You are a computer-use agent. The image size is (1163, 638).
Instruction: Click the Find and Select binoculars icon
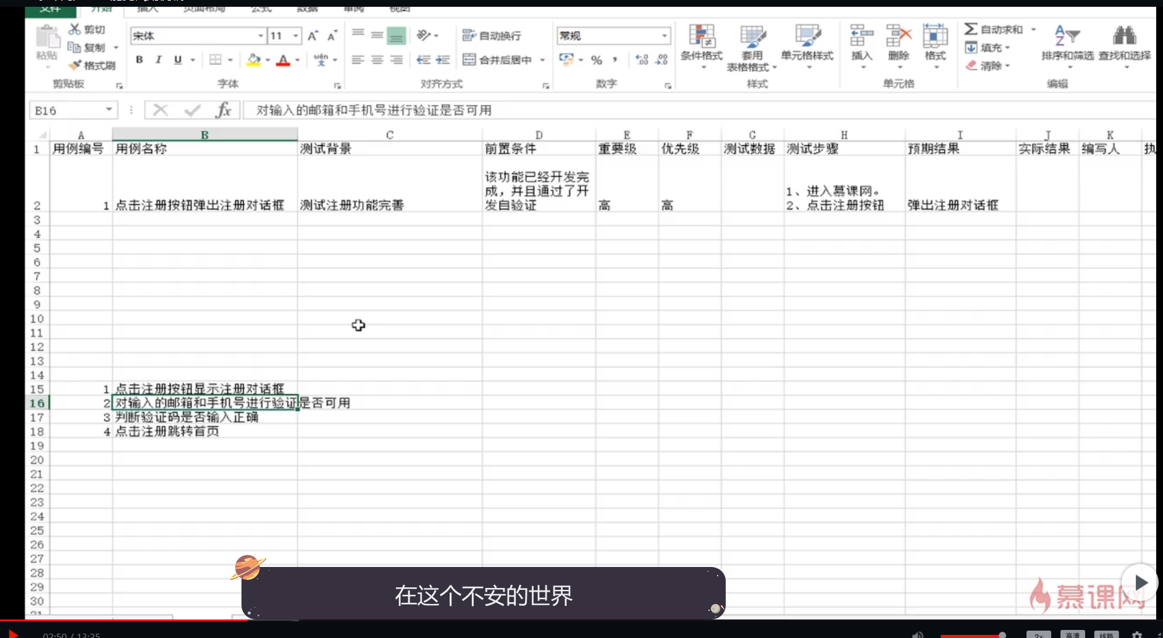1124,37
